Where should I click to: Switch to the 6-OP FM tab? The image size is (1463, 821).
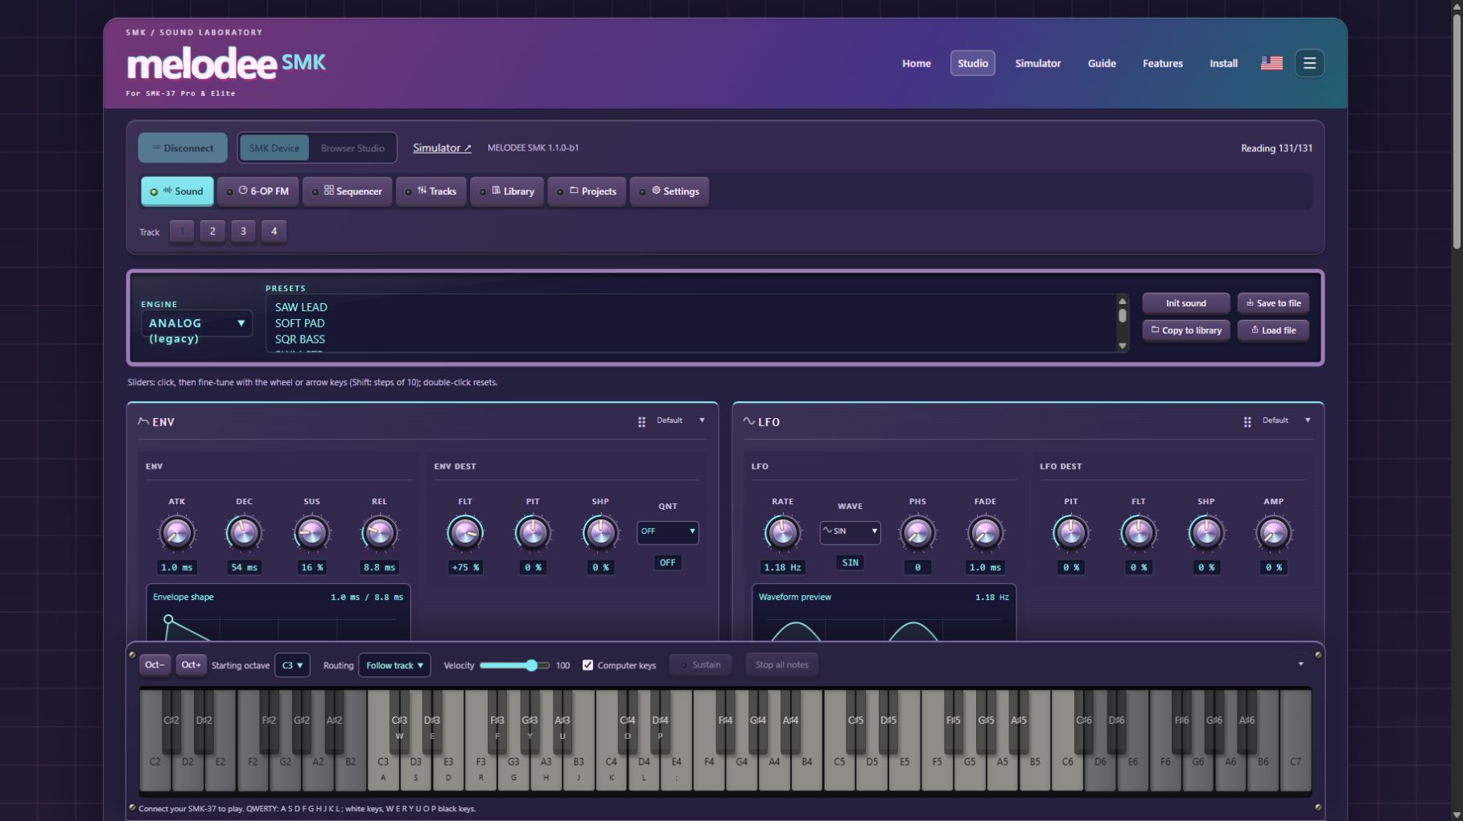(258, 191)
